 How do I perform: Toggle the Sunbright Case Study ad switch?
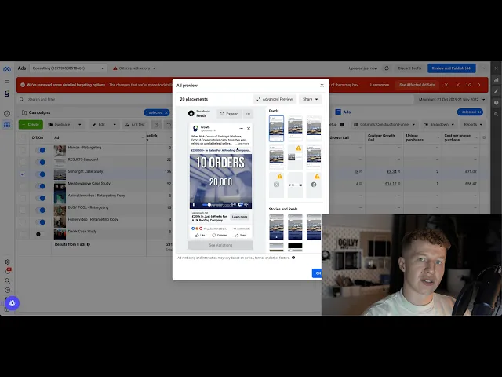click(x=40, y=174)
